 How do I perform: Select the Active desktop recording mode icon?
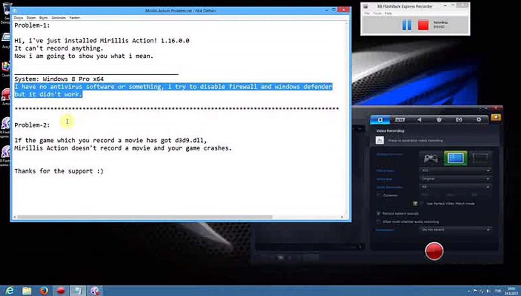[455, 158]
